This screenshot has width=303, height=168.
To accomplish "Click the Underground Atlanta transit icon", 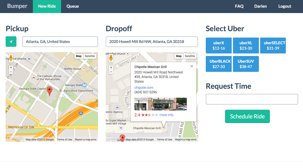I will pyautogui.click(x=29, y=59).
